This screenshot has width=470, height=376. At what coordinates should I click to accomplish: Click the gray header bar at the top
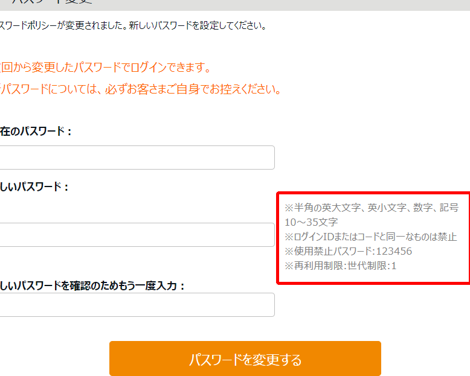[x=302, y=5]
